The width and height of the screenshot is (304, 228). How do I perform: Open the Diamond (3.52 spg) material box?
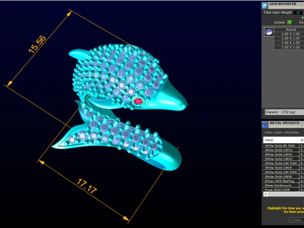pos(284,112)
